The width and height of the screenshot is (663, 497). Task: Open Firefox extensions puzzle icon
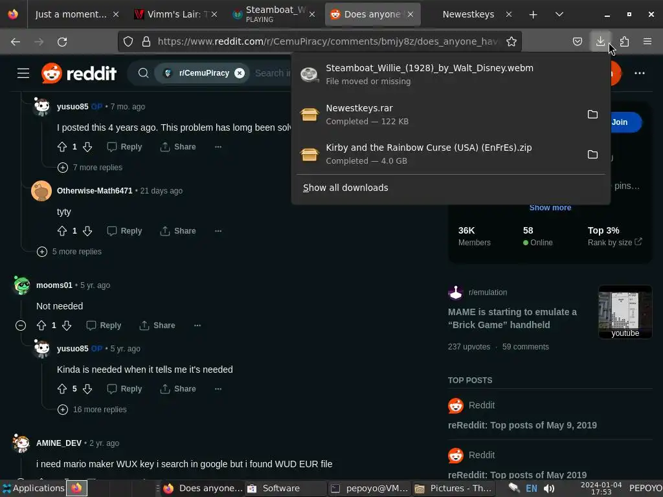pyautogui.click(x=624, y=41)
